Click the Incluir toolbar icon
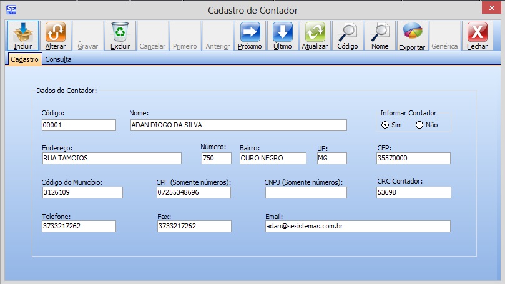Viewport: 505px width, 284px height. click(x=23, y=32)
